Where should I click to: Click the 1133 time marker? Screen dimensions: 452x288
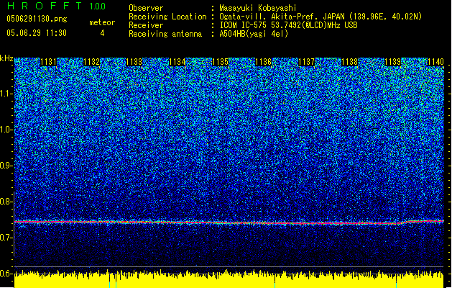click(x=134, y=62)
